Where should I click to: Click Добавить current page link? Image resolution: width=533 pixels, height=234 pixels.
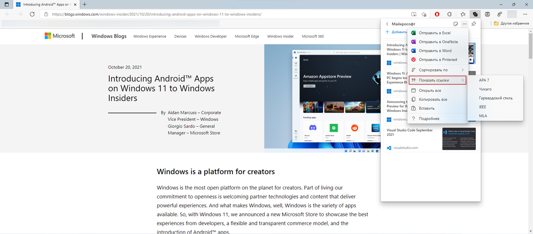pyautogui.click(x=396, y=32)
